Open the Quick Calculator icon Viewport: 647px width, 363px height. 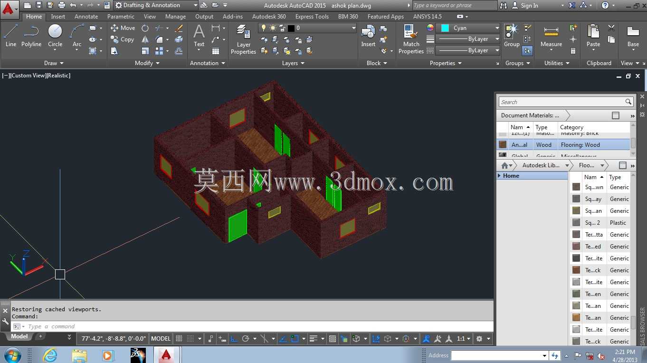click(x=573, y=51)
